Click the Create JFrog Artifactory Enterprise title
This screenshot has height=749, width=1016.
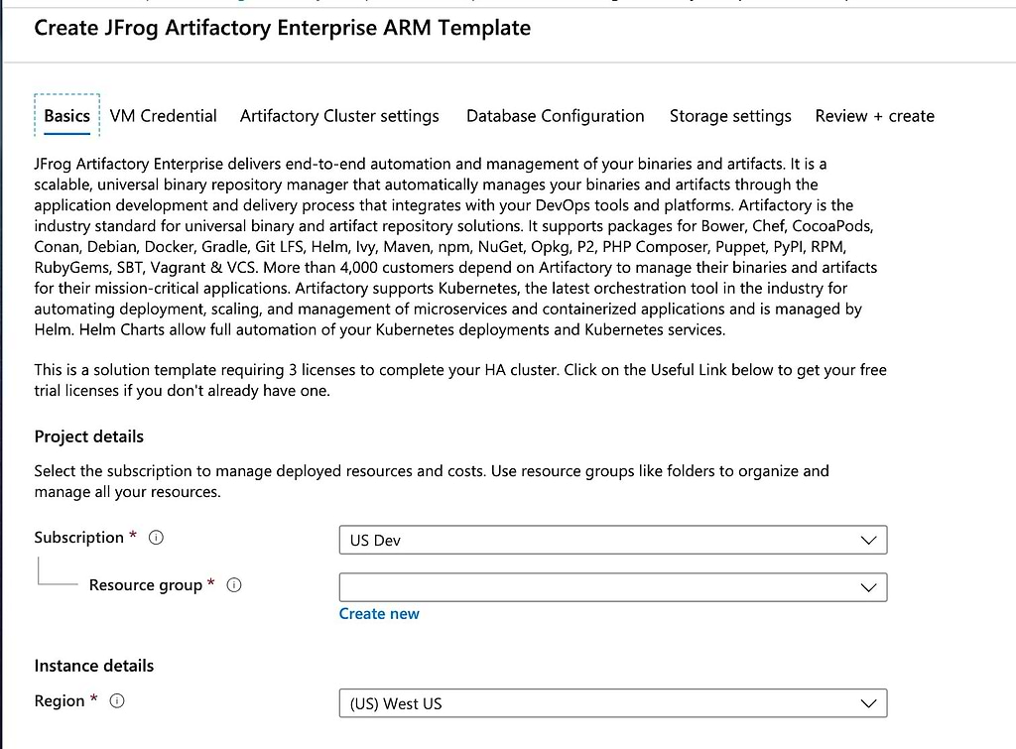[x=282, y=28]
